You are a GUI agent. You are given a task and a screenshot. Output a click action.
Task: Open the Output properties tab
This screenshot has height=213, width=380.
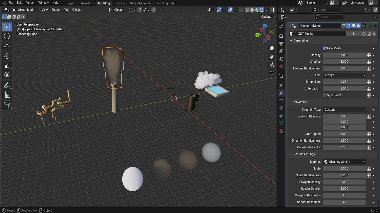pyautogui.click(x=281, y=43)
